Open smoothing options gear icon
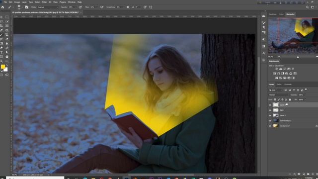The height and width of the screenshot is (179, 318). pyautogui.click(x=128, y=7)
